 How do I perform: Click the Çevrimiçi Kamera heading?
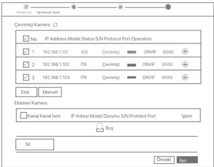pyautogui.click(x=32, y=25)
